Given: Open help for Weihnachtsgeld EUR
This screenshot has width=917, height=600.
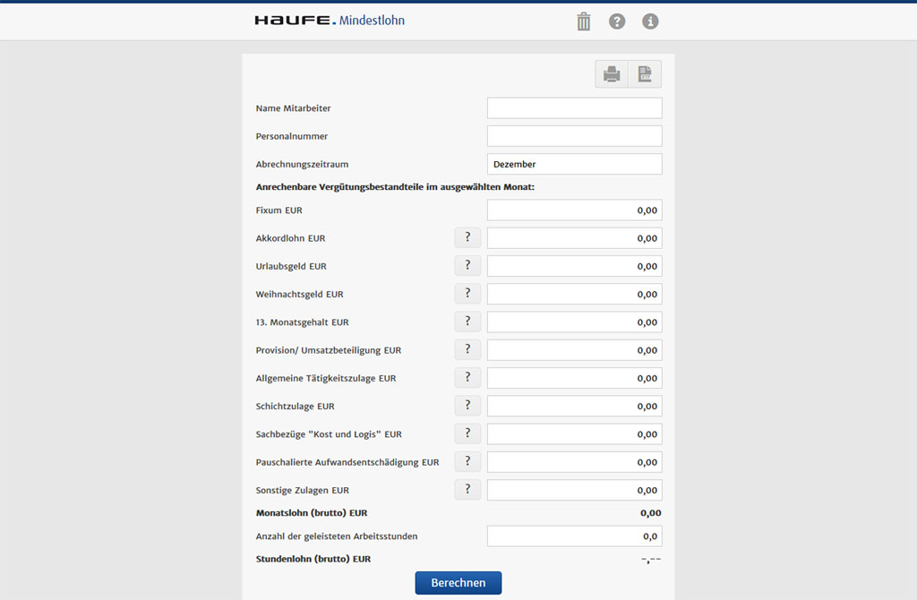Looking at the screenshot, I should (467, 294).
